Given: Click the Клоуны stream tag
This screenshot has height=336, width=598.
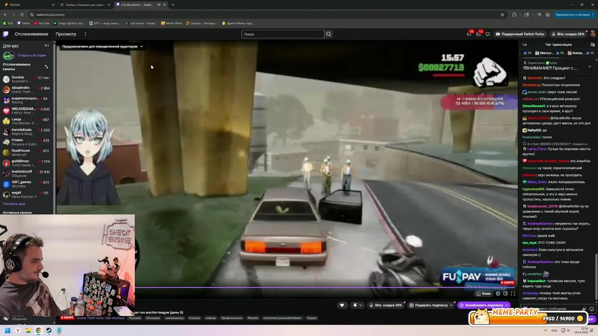Looking at the screenshot, I should (x=194, y=318).
